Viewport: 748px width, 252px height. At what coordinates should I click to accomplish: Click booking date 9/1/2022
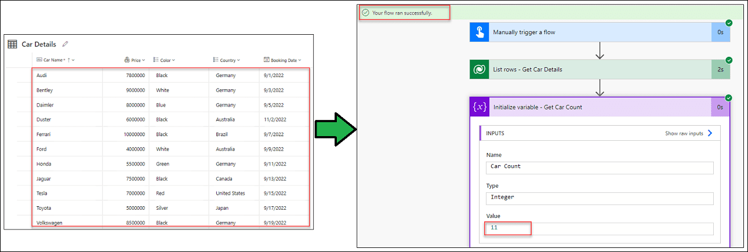pyautogui.click(x=274, y=75)
